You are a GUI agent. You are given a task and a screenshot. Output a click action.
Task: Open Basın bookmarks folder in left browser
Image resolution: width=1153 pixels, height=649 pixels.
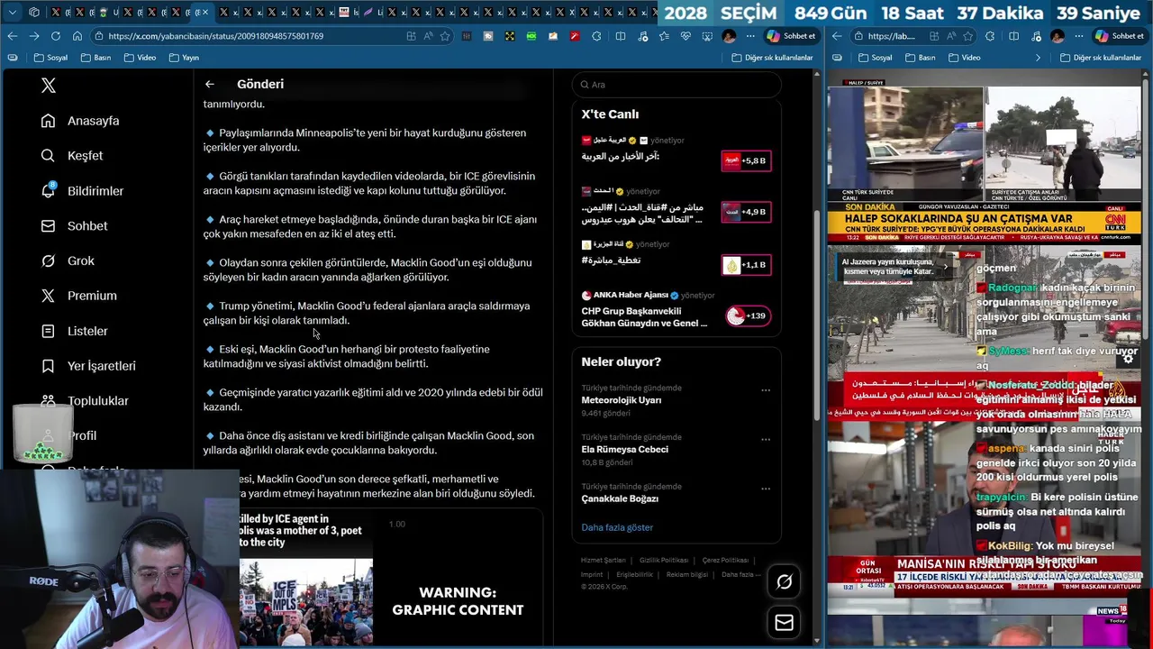(x=95, y=58)
